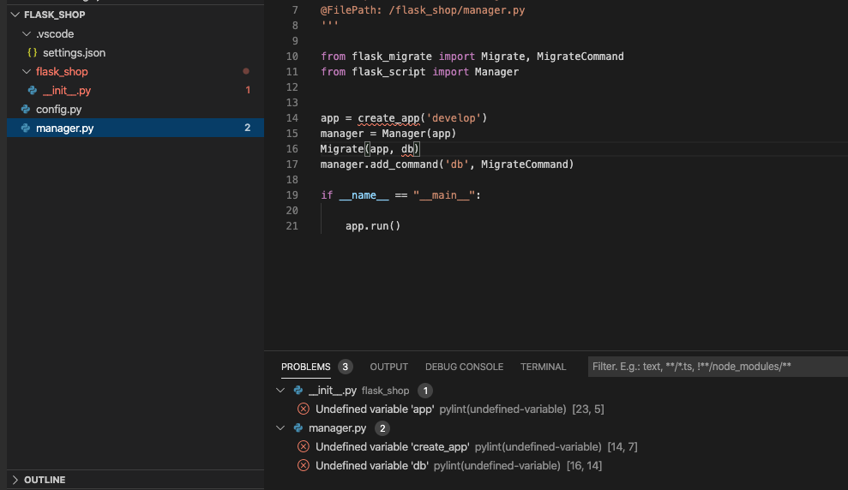Open __init__.py in the explorer tree
The width and height of the screenshot is (848, 490).
coord(67,90)
